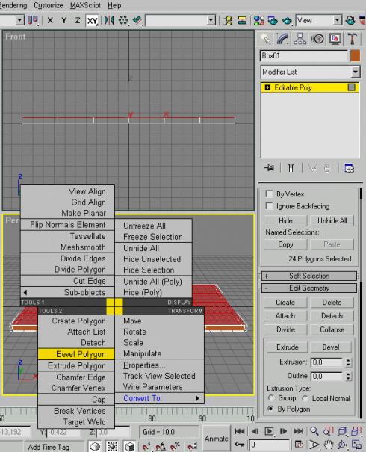This screenshot has height=452, width=366.
Task: Click the Unhide All panel button
Action: tap(332, 221)
